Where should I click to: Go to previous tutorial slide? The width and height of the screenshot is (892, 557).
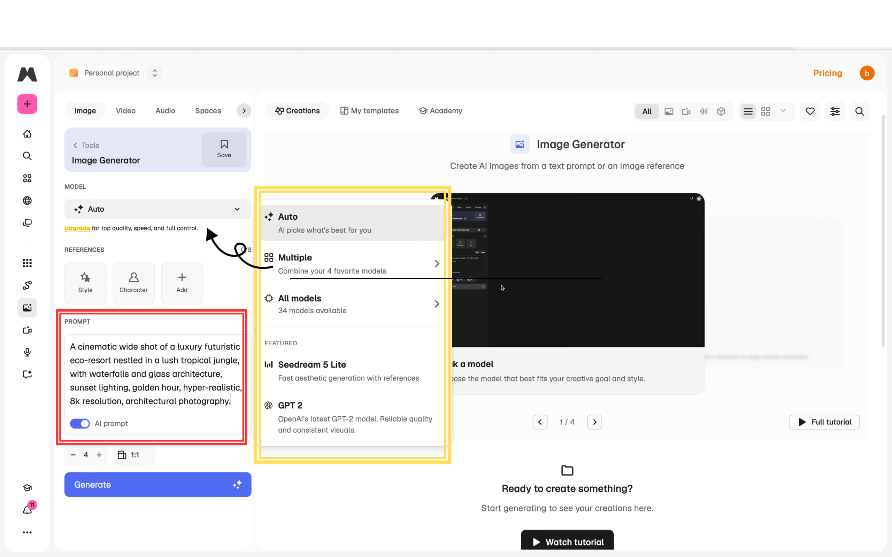540,422
